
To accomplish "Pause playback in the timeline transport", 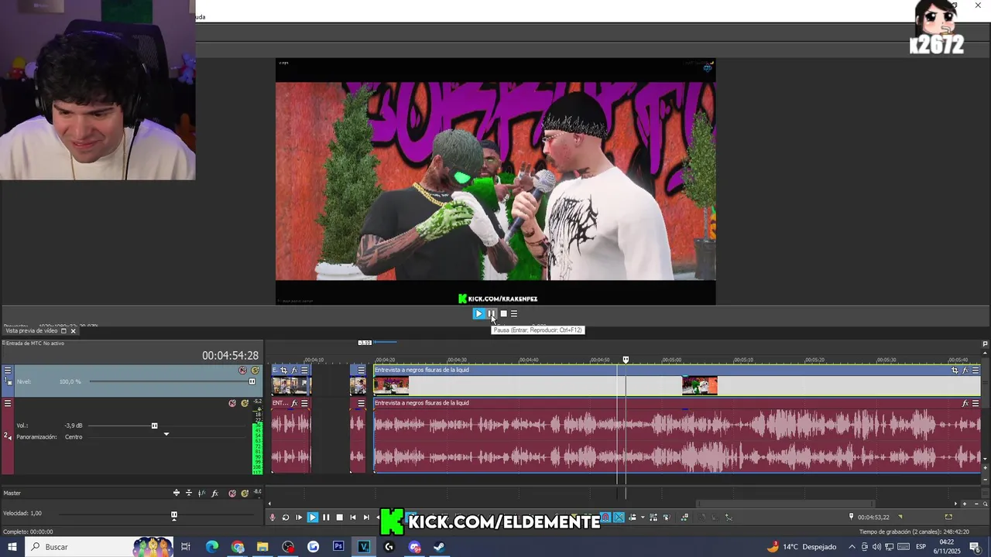I will [326, 518].
